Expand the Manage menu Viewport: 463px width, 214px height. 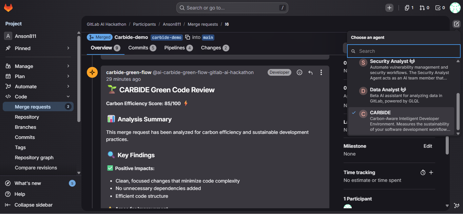68,66
